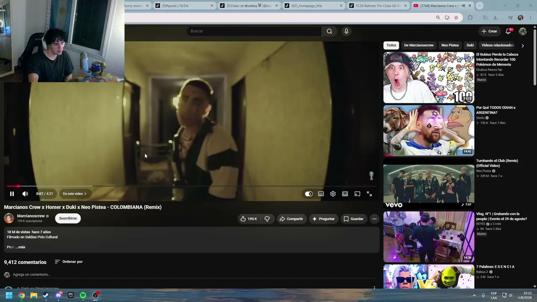Click the Compartir share button

pos(291,219)
